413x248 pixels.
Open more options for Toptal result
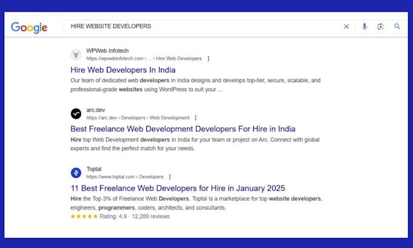click(170, 177)
